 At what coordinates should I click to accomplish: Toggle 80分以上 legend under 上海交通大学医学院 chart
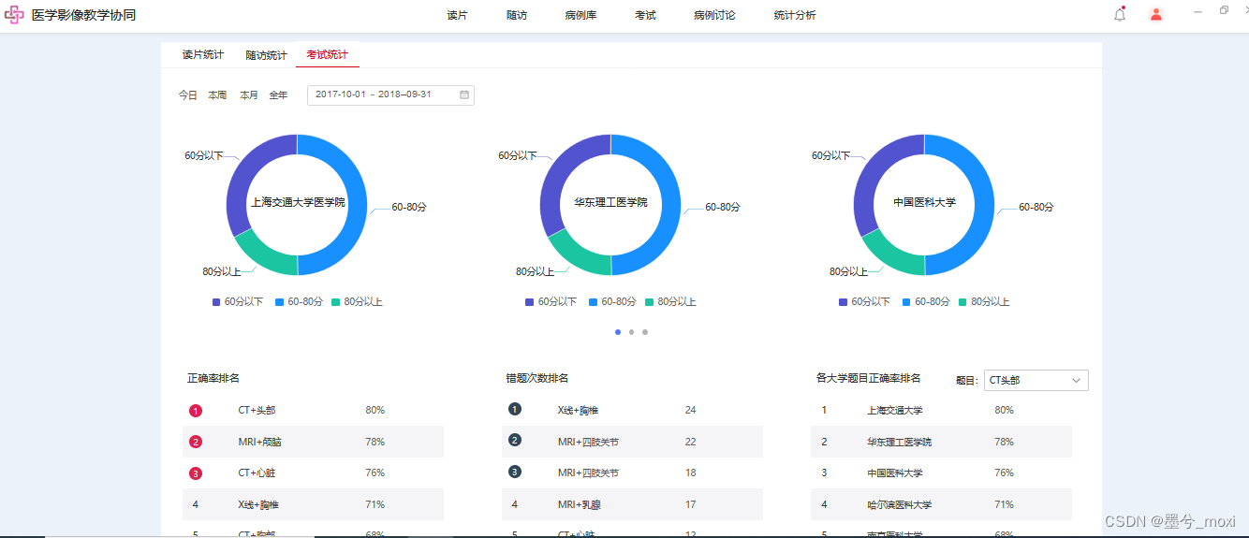point(357,302)
